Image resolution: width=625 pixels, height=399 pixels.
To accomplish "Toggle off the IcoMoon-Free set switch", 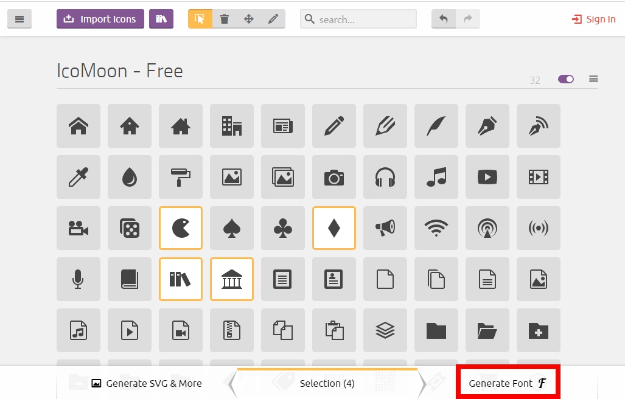I will click(565, 79).
